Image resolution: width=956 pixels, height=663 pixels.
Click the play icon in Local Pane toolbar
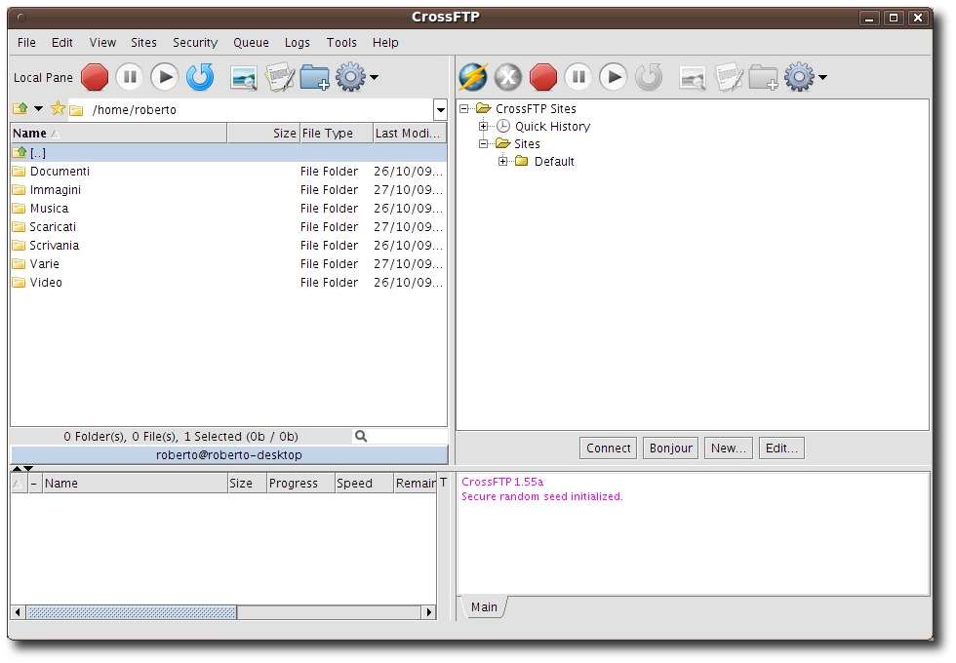pos(165,77)
